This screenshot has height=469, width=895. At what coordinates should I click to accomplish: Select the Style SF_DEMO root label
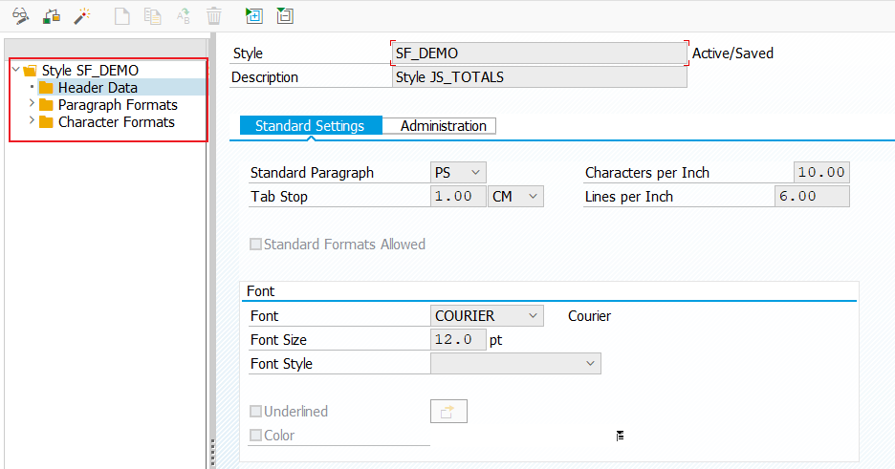90,71
